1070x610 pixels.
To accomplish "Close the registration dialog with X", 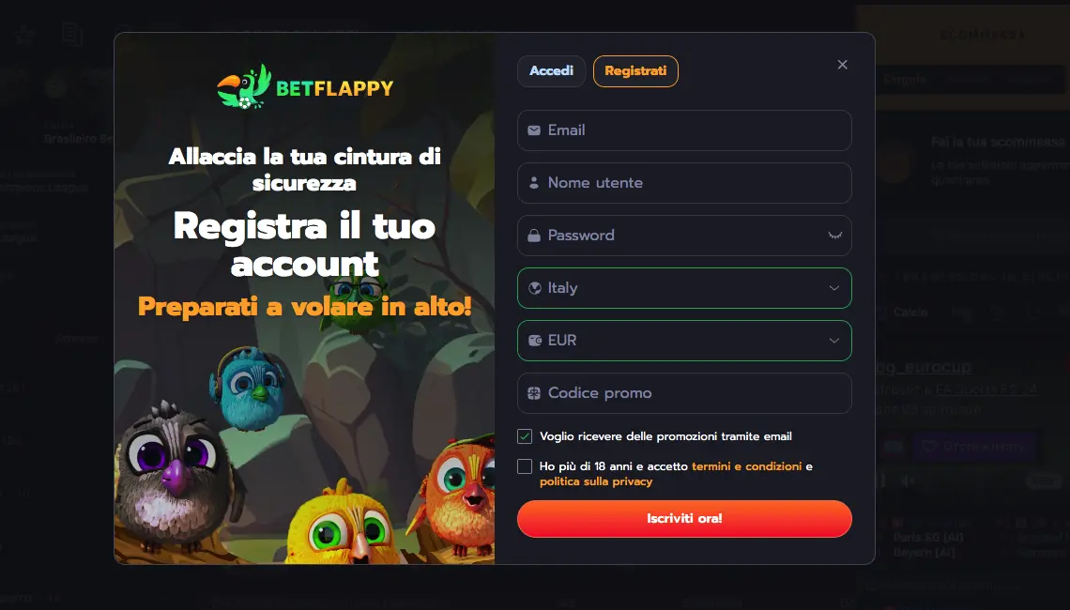I will pos(843,64).
